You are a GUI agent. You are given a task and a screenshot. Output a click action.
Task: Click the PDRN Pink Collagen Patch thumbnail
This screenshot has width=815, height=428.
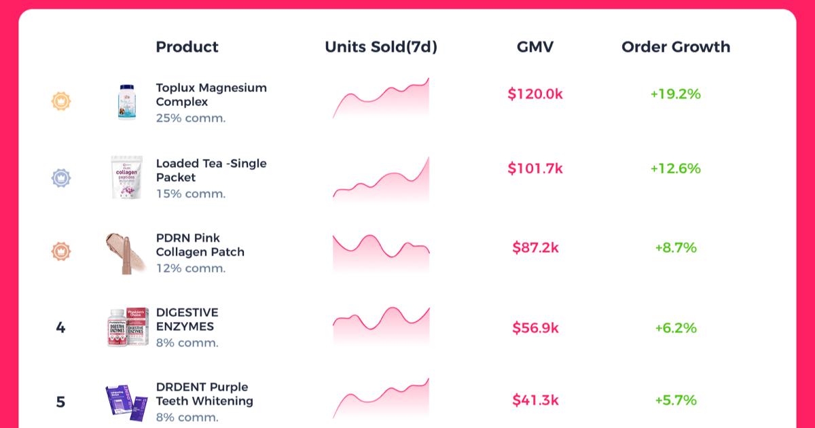click(127, 253)
